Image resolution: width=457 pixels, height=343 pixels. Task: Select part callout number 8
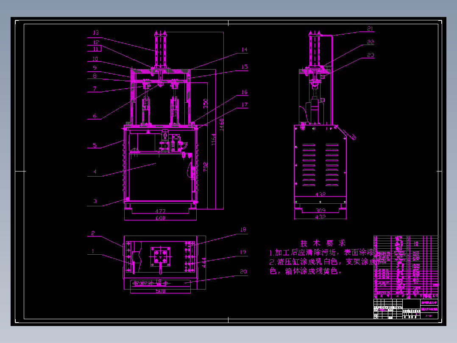pos(95,76)
